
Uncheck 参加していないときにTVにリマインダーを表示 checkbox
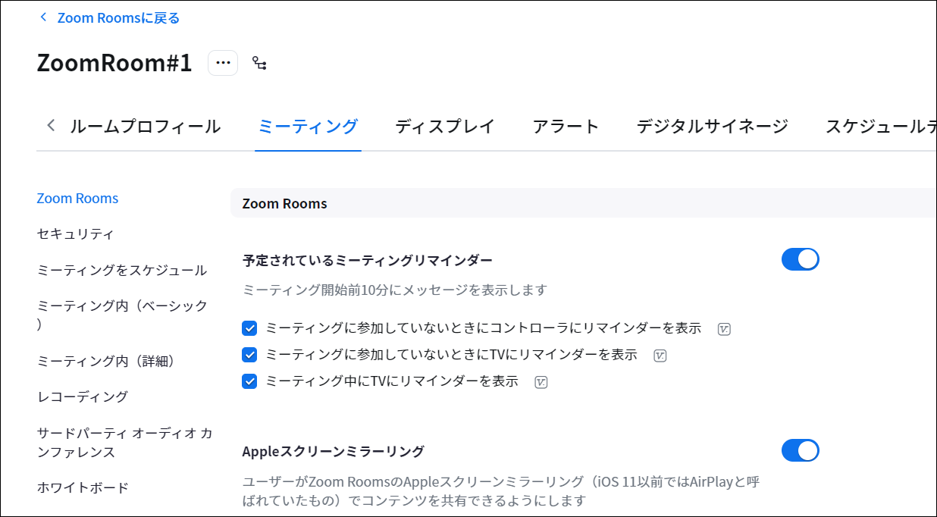[249, 355]
